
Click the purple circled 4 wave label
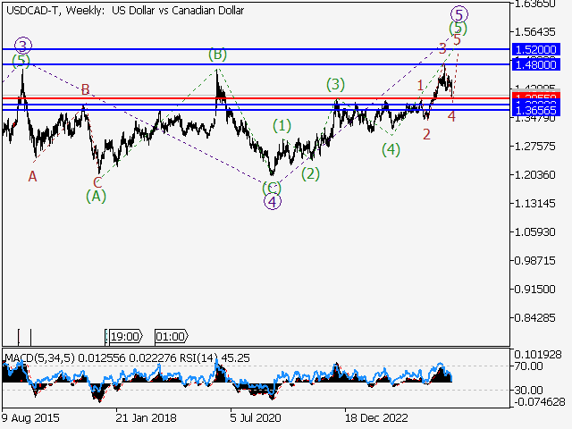[x=273, y=201]
